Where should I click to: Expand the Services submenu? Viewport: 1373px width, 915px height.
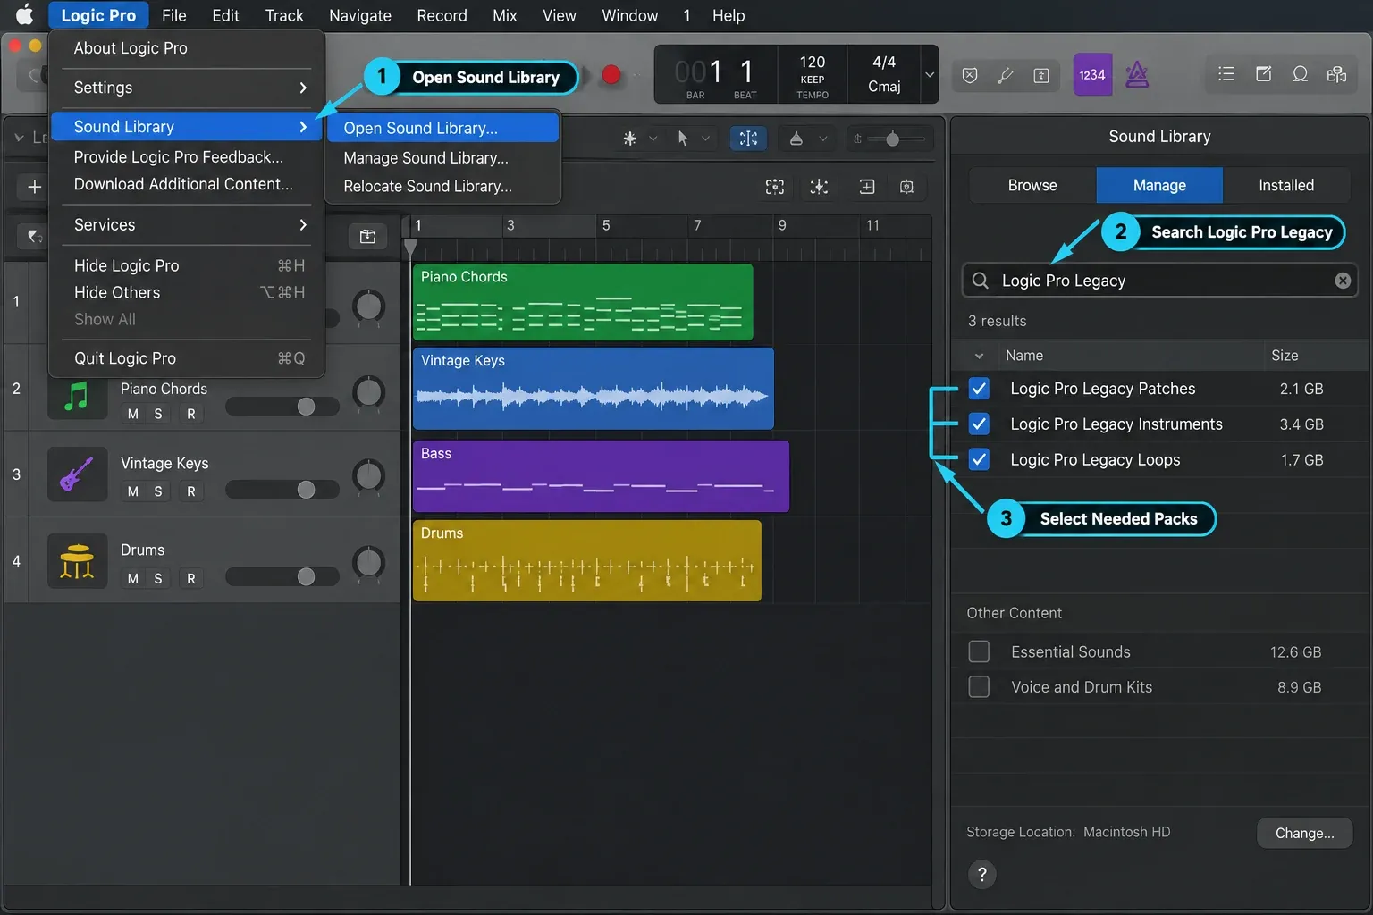coord(187,225)
